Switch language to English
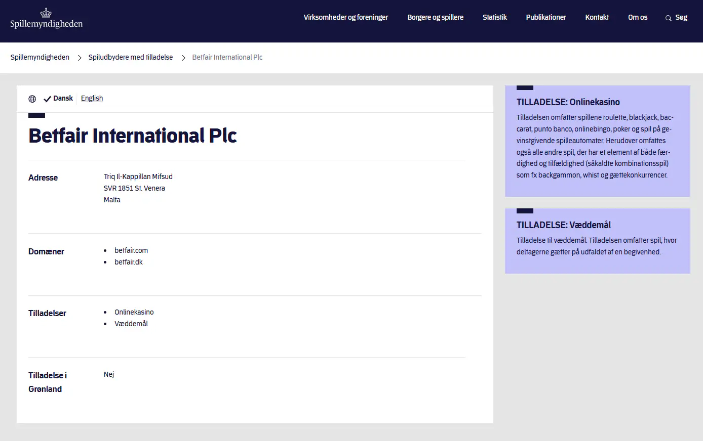 pyautogui.click(x=92, y=98)
